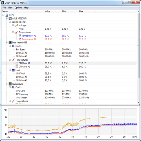Collapse the Load group
Screen dimensions: 141x141
10,70
